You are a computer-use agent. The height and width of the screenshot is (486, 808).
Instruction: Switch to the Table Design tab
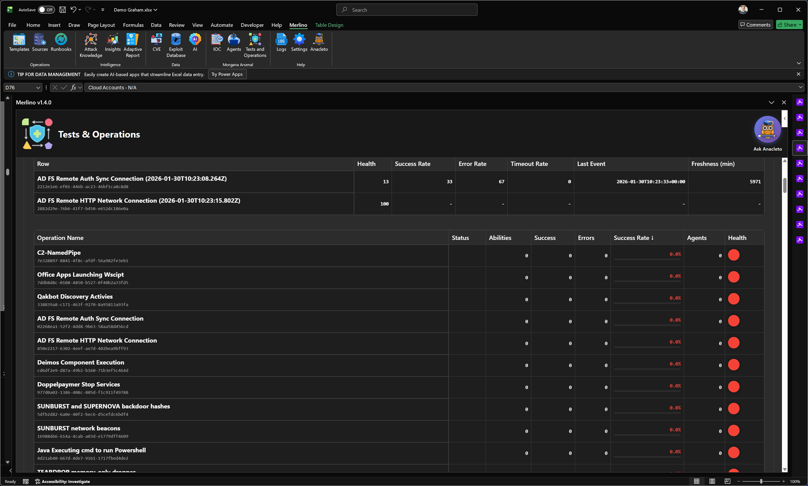click(x=329, y=25)
